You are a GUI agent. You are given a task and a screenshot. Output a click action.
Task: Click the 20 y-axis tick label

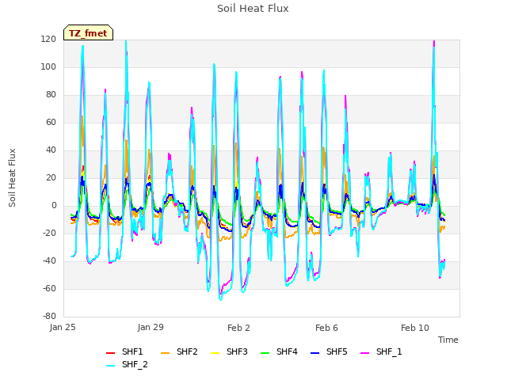(51, 177)
